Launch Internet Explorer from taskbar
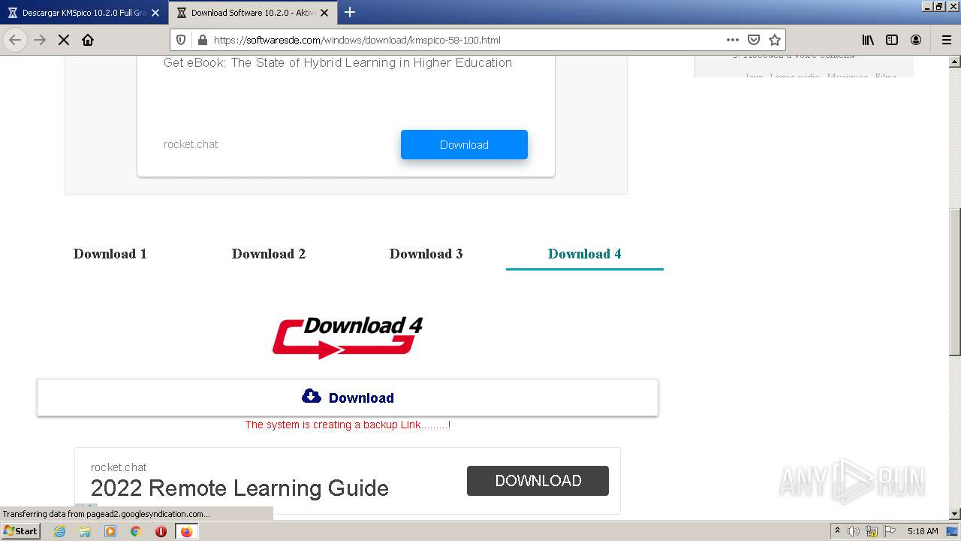This screenshot has width=961, height=541. (x=59, y=531)
